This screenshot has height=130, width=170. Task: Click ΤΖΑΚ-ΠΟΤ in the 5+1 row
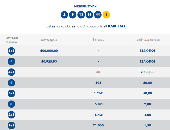click(x=147, y=51)
